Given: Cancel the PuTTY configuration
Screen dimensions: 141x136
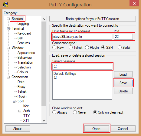Looking at the screenshot, I should coord(123,129).
